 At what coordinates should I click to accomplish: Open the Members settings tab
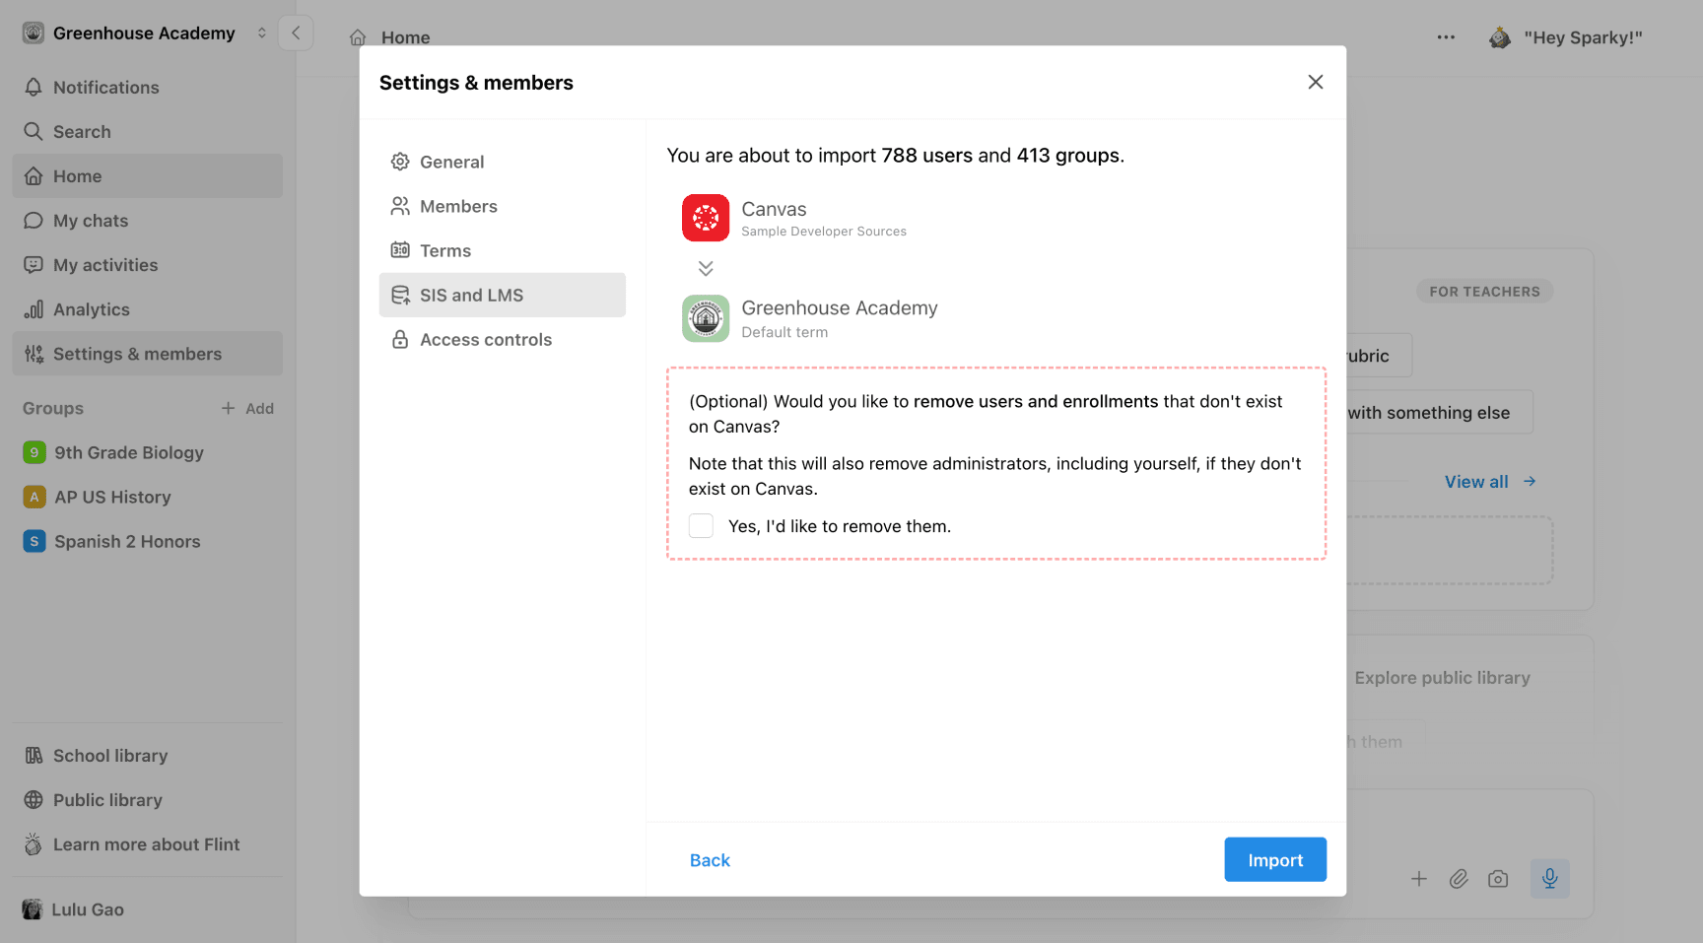coord(502,206)
